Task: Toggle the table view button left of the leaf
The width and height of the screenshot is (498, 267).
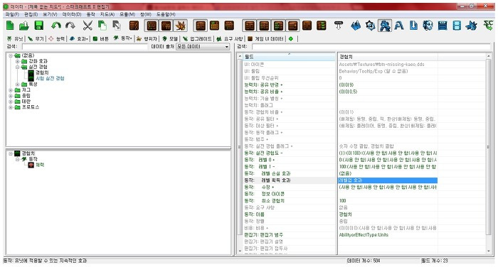Action: tap(166, 26)
